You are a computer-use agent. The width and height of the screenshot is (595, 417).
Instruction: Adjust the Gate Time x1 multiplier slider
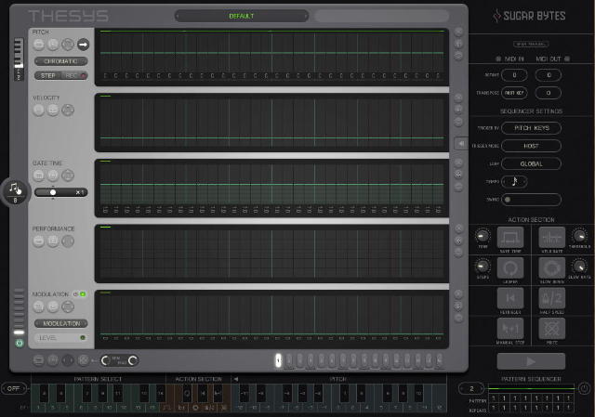pos(60,192)
